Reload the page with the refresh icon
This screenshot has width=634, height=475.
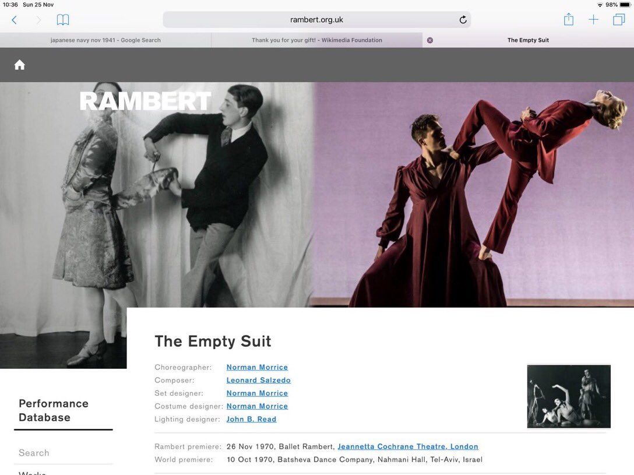pyautogui.click(x=463, y=19)
